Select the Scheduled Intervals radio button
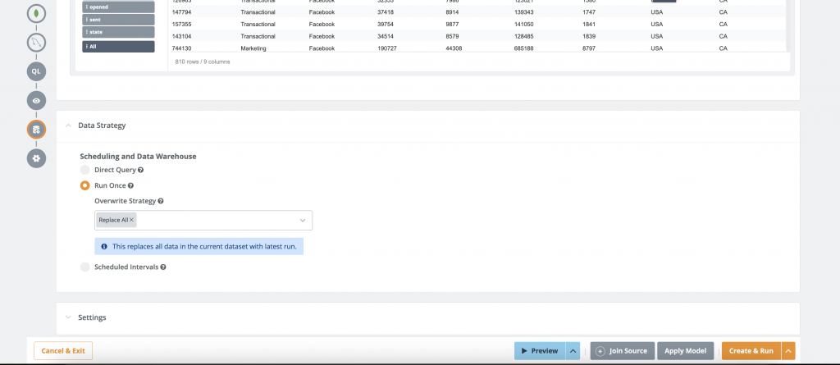840x365 pixels. coord(84,267)
